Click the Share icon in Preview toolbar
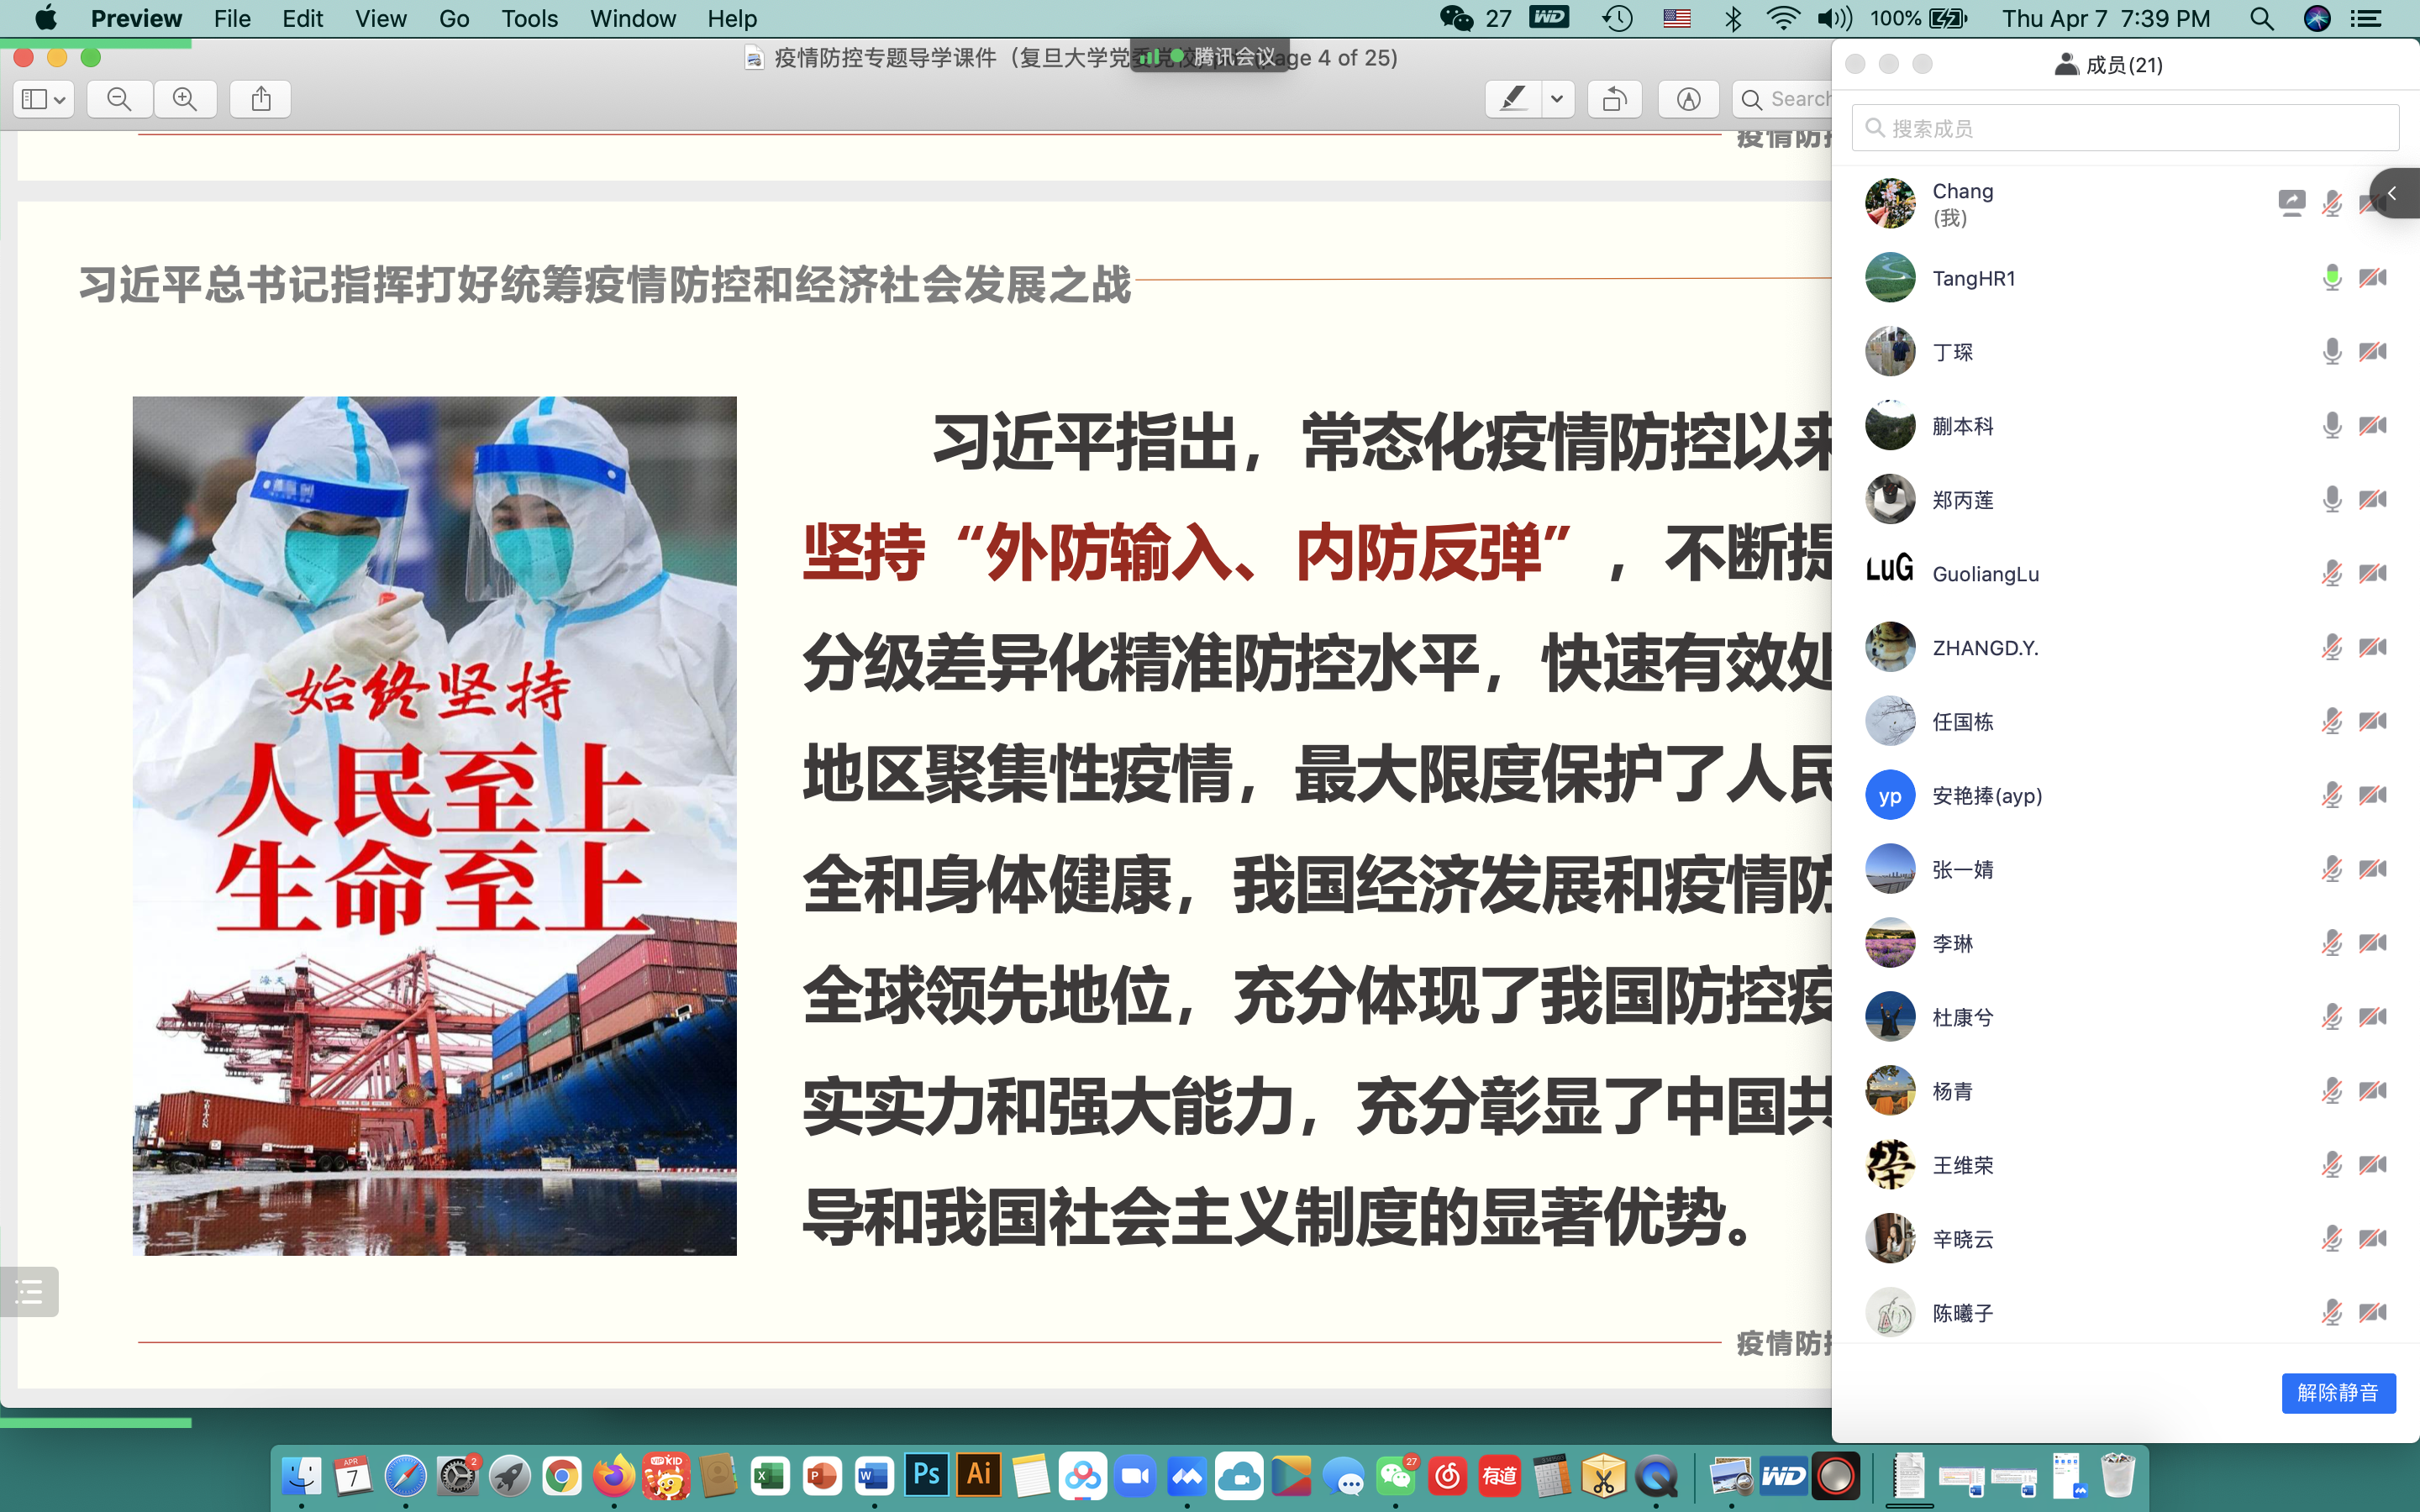The height and width of the screenshot is (1512, 2420). tap(260, 99)
